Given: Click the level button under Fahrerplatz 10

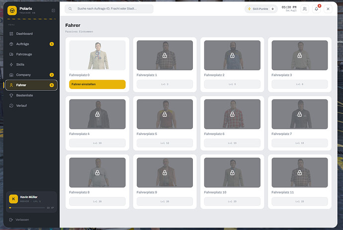Looking at the screenshot, I should (x=232, y=201).
